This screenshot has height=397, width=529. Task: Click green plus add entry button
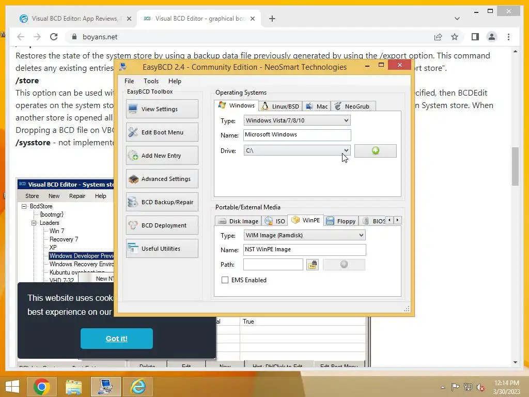[x=375, y=151]
